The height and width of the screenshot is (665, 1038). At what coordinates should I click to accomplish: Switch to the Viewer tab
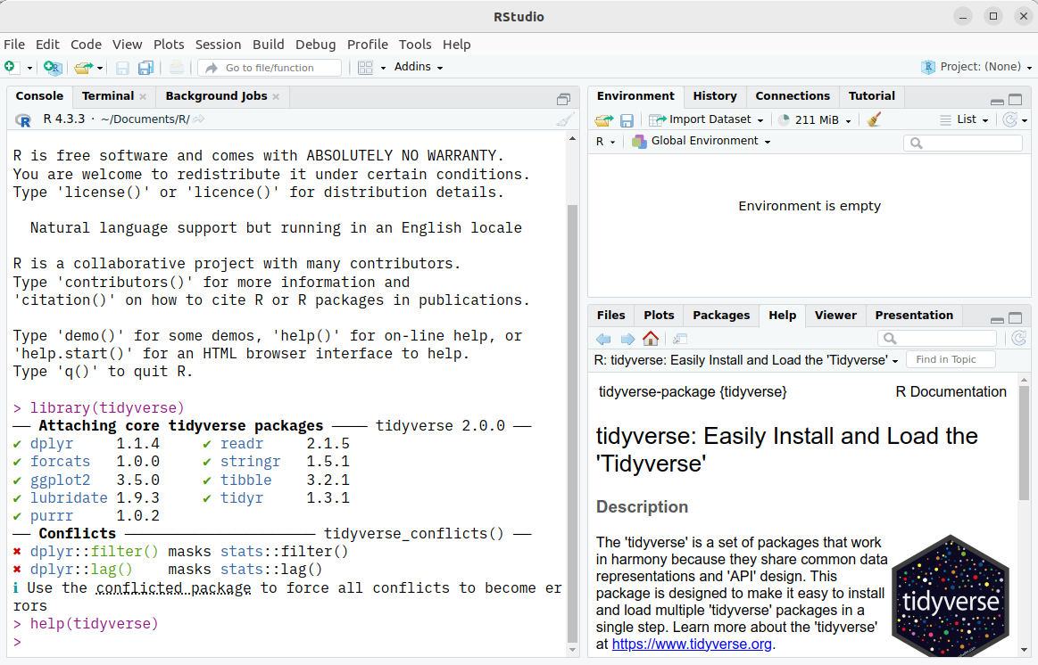click(x=835, y=316)
